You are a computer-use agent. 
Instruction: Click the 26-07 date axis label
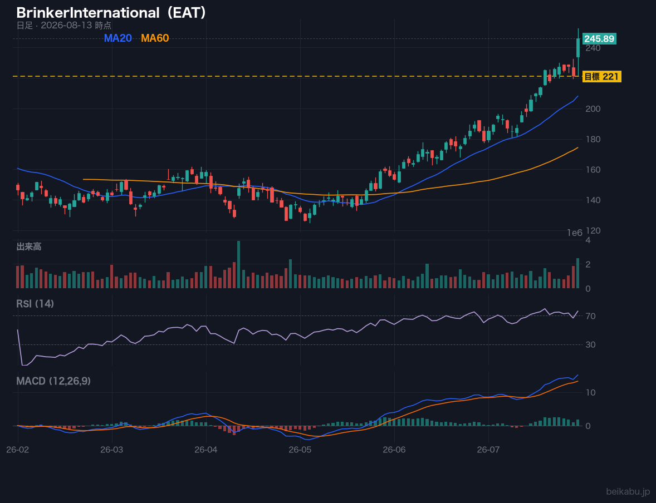point(488,450)
